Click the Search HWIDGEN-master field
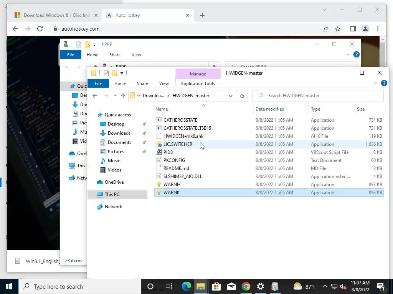 318,95
